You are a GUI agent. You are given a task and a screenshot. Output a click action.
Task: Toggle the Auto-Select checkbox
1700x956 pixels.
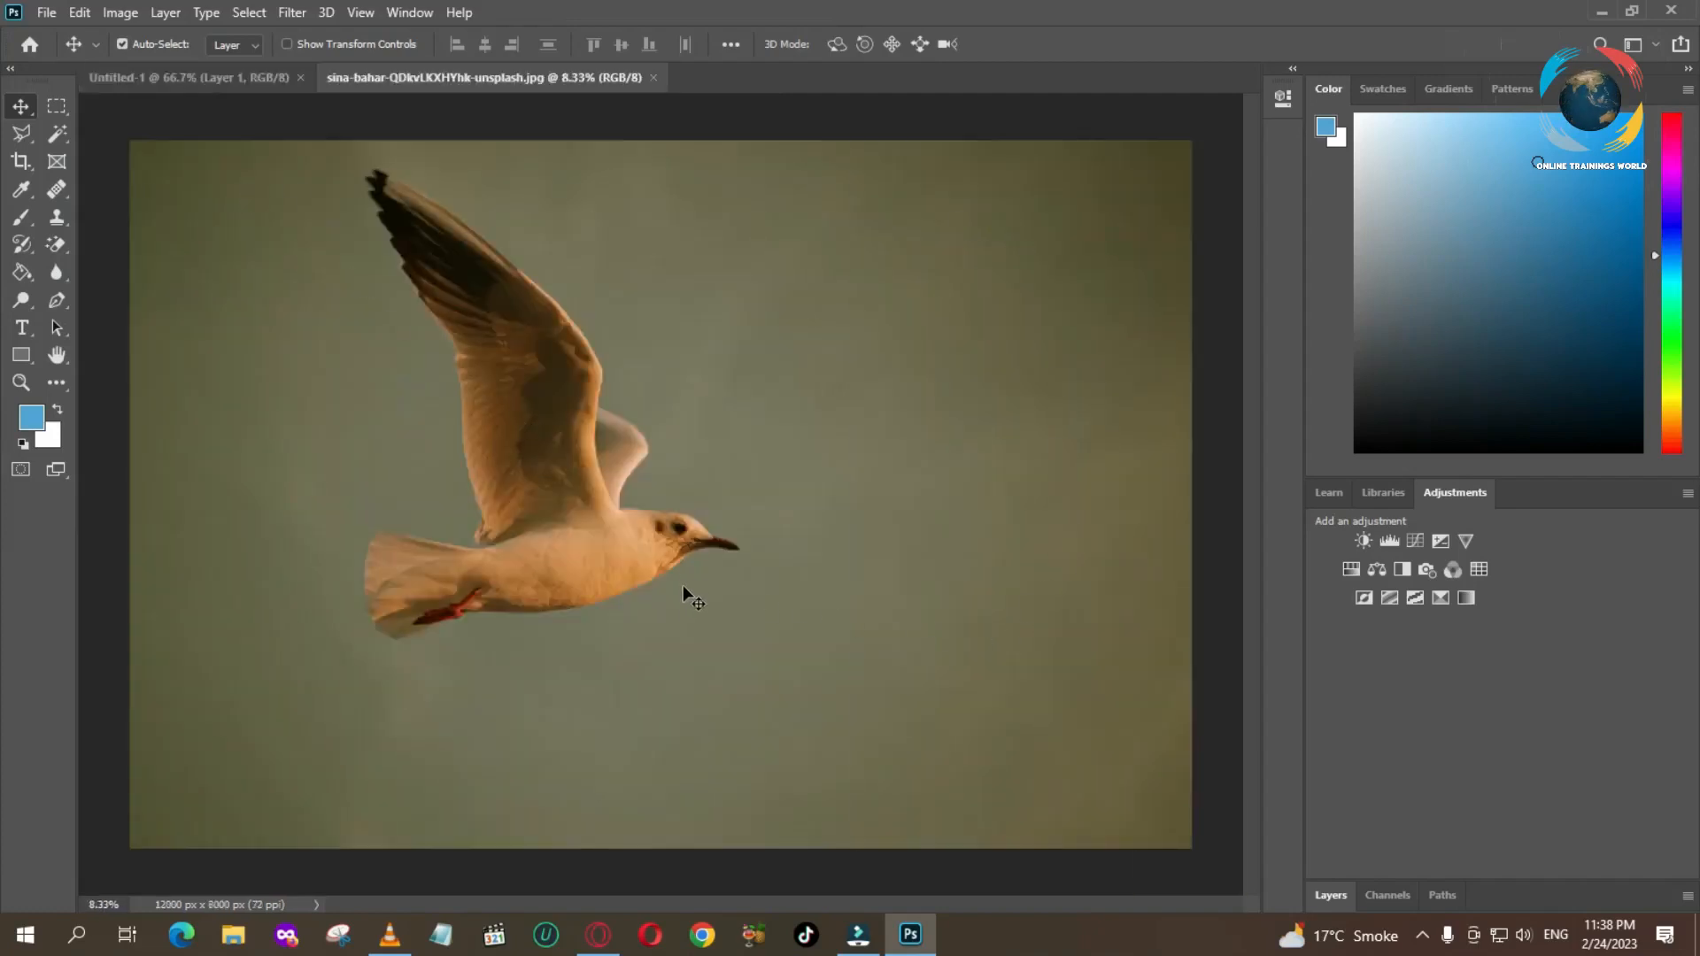(x=122, y=43)
